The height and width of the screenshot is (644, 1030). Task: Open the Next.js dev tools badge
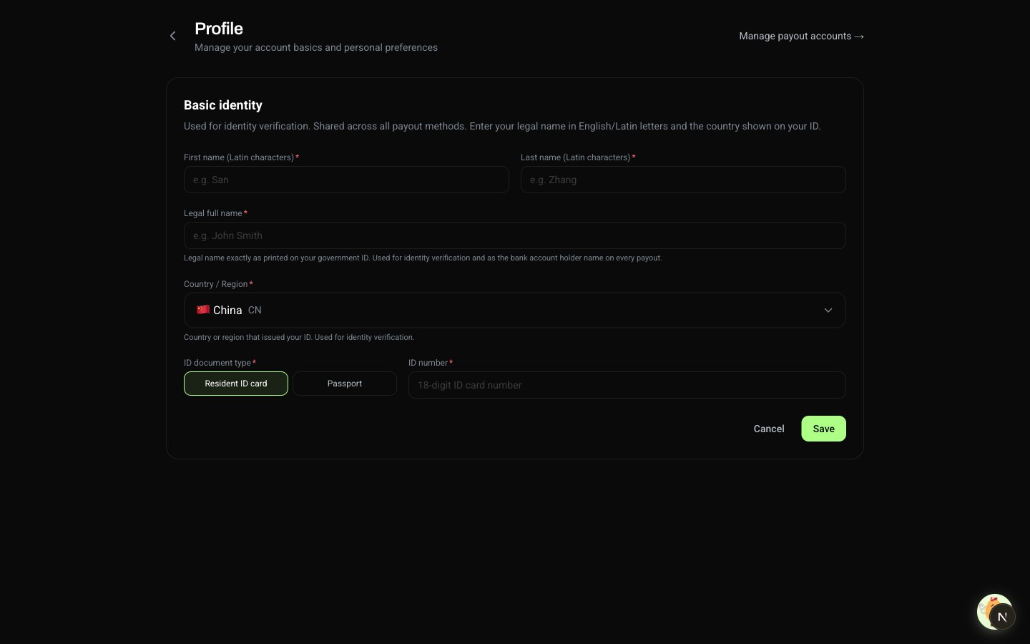pos(1002,617)
